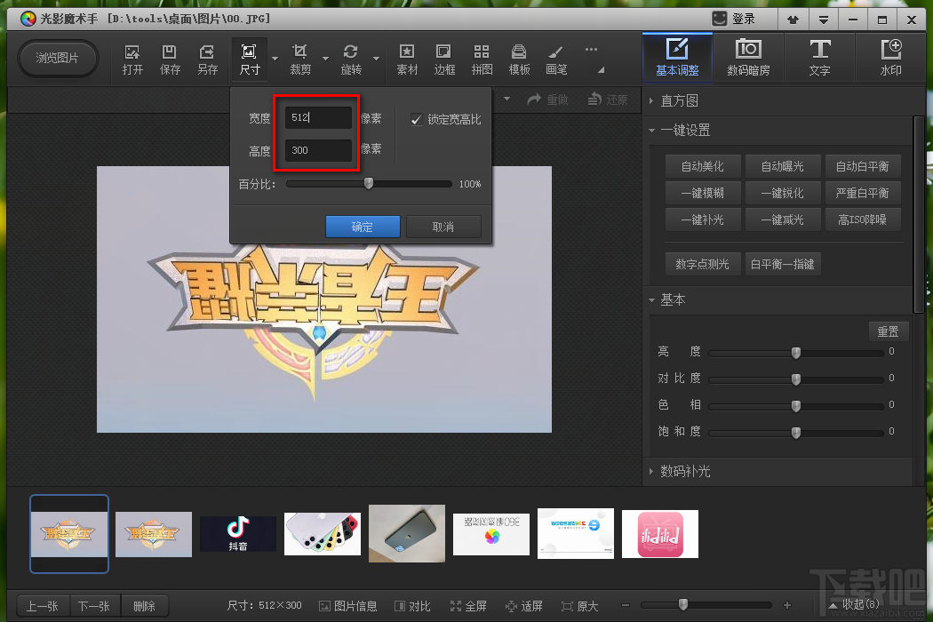Apply 自动美化 auto beautify

point(703,167)
